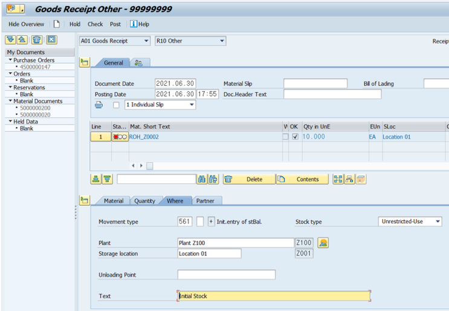Click the expand all nodes icon
The image size is (449, 311).
pos(10,39)
